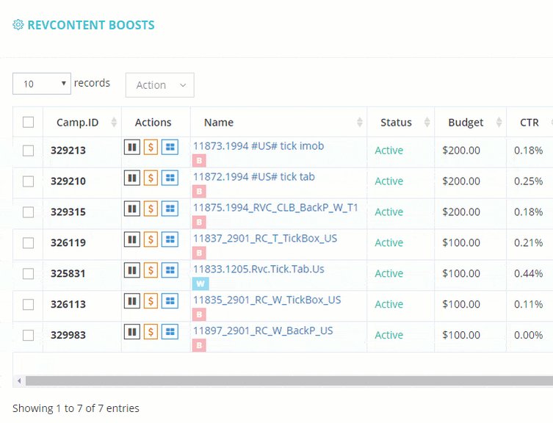
Task: Click the grid icon in row 329983
Action: click(170, 332)
